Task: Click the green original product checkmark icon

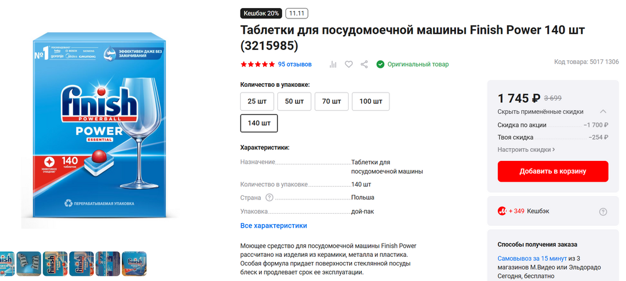Action: point(380,64)
